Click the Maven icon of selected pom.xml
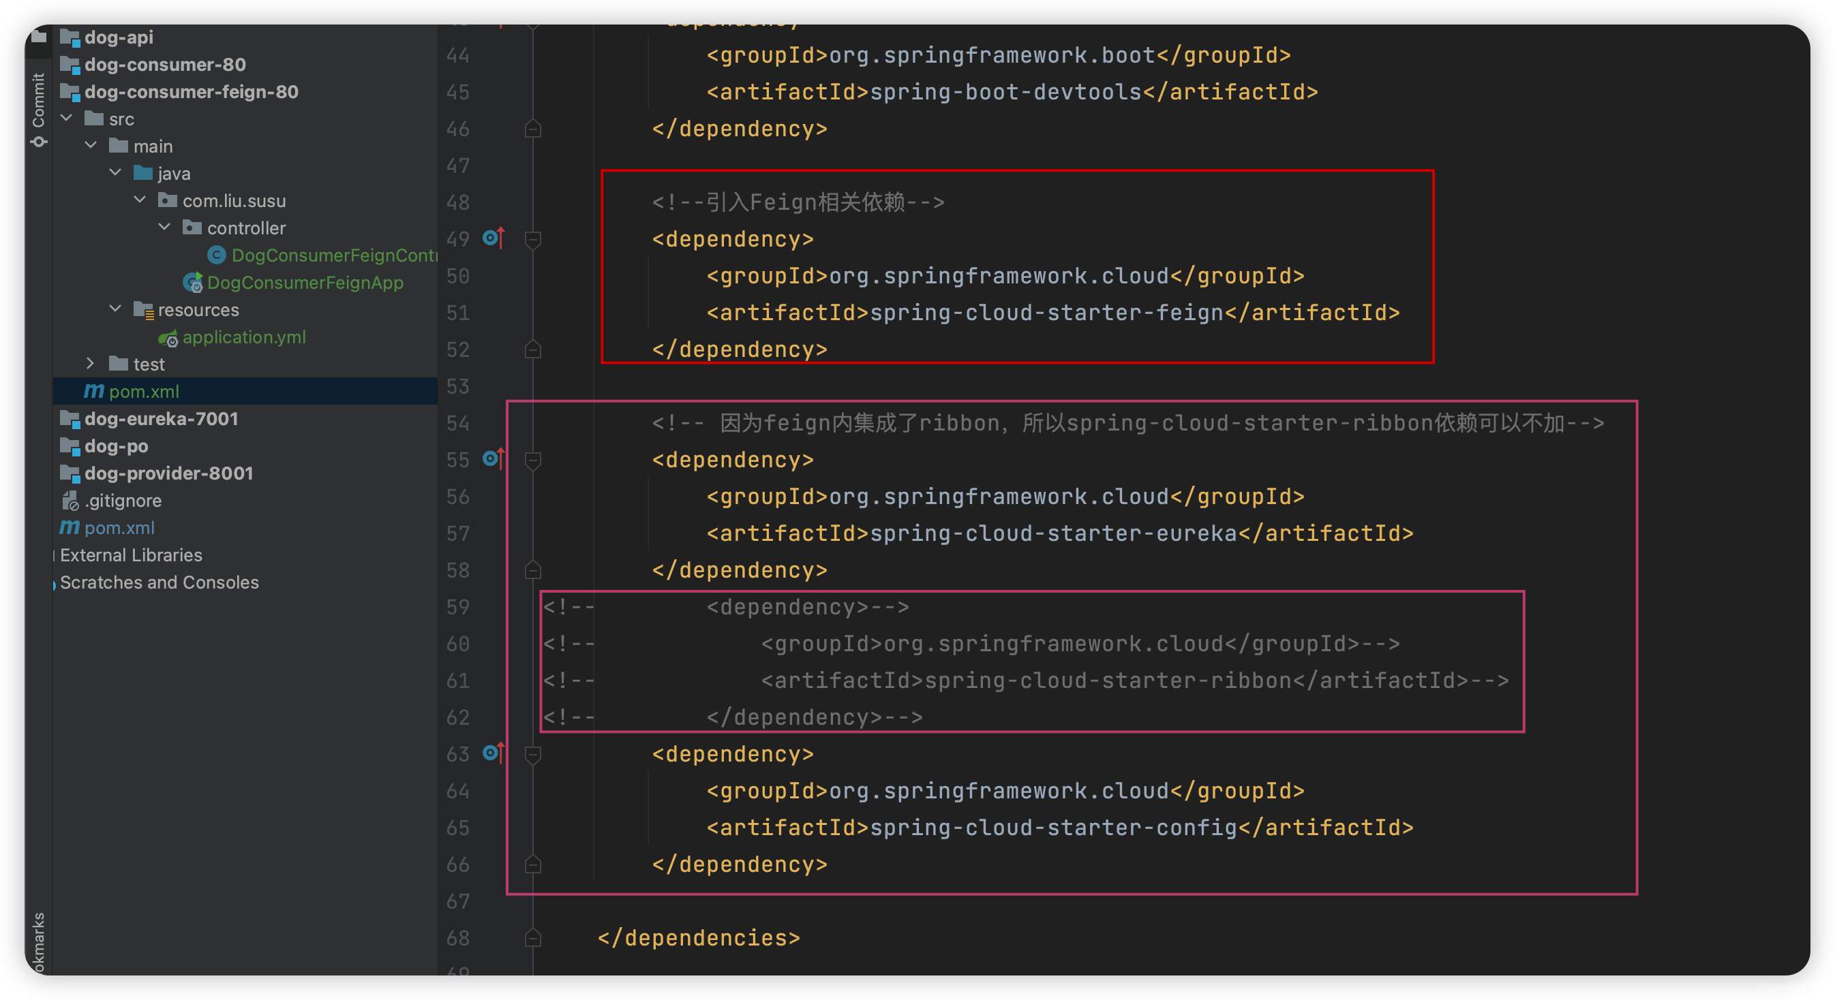1835x1000 pixels. tap(94, 391)
